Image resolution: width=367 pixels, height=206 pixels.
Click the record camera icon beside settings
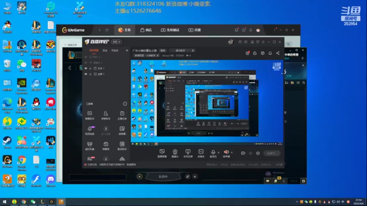(x=243, y=153)
